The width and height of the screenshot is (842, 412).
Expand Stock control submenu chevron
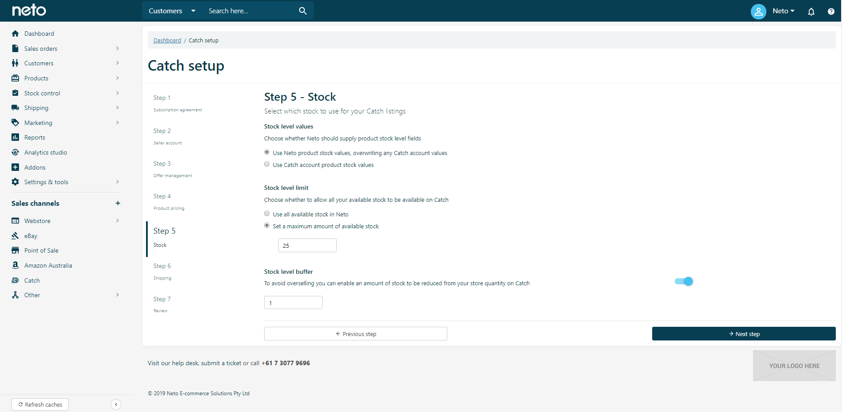(117, 93)
